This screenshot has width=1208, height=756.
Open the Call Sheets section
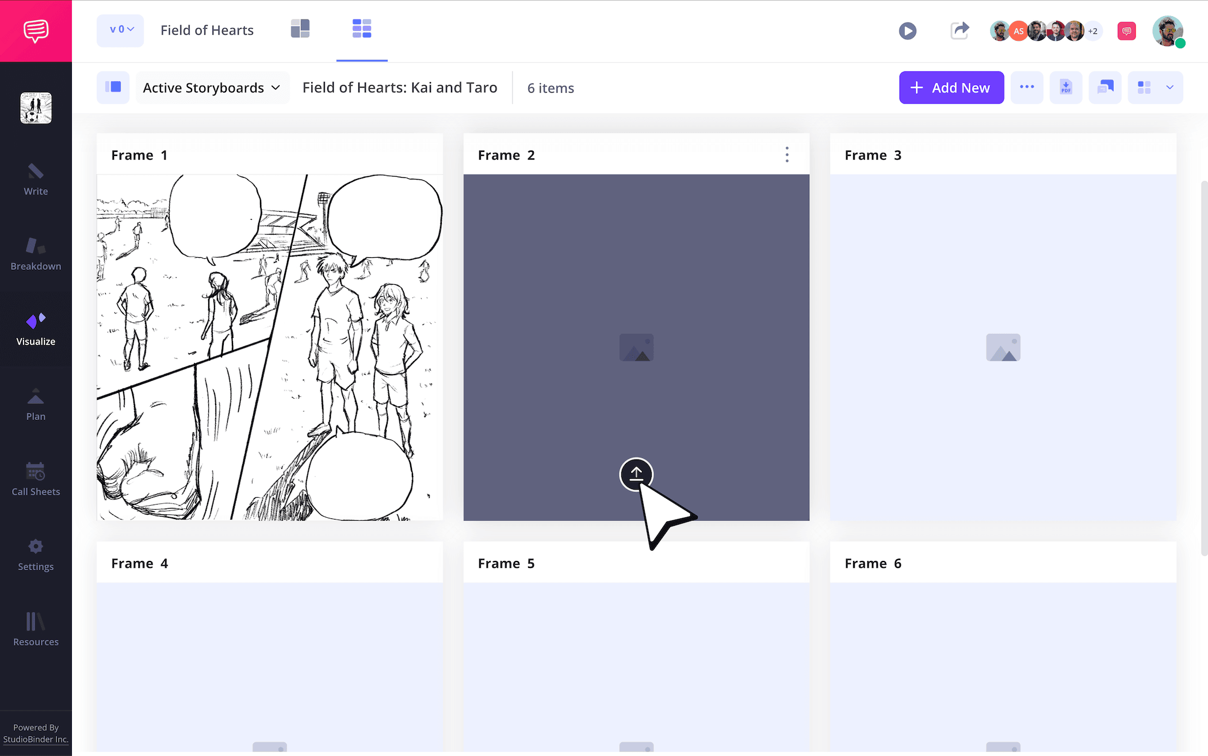point(35,479)
